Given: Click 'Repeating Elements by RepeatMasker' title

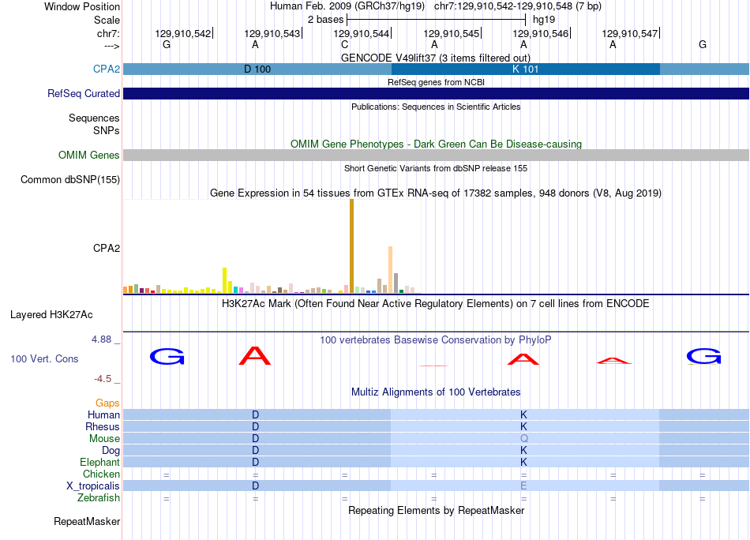Looking at the screenshot, I should coord(436,510).
